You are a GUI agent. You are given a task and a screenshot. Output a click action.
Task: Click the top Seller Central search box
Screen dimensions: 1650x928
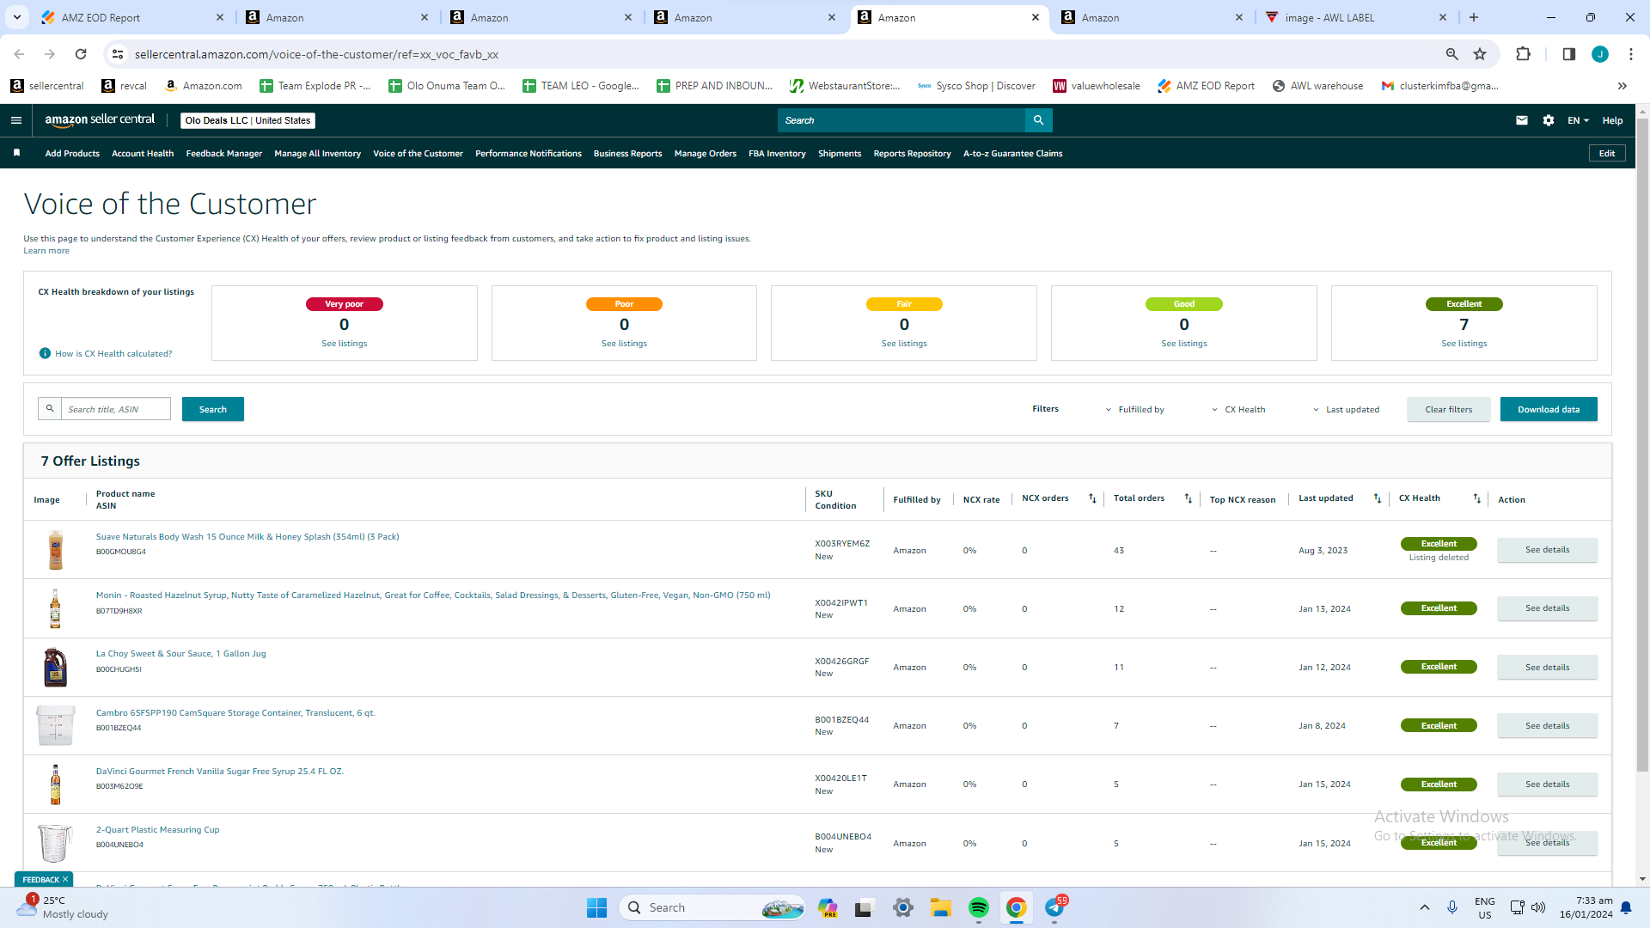[901, 120]
